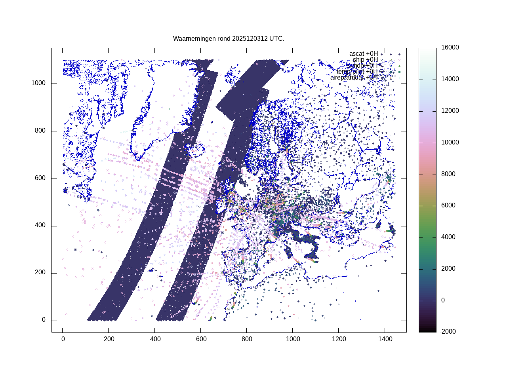Click the ascat +0H legend entry
This screenshot has height=380, width=507.
pyautogui.click(x=363, y=54)
